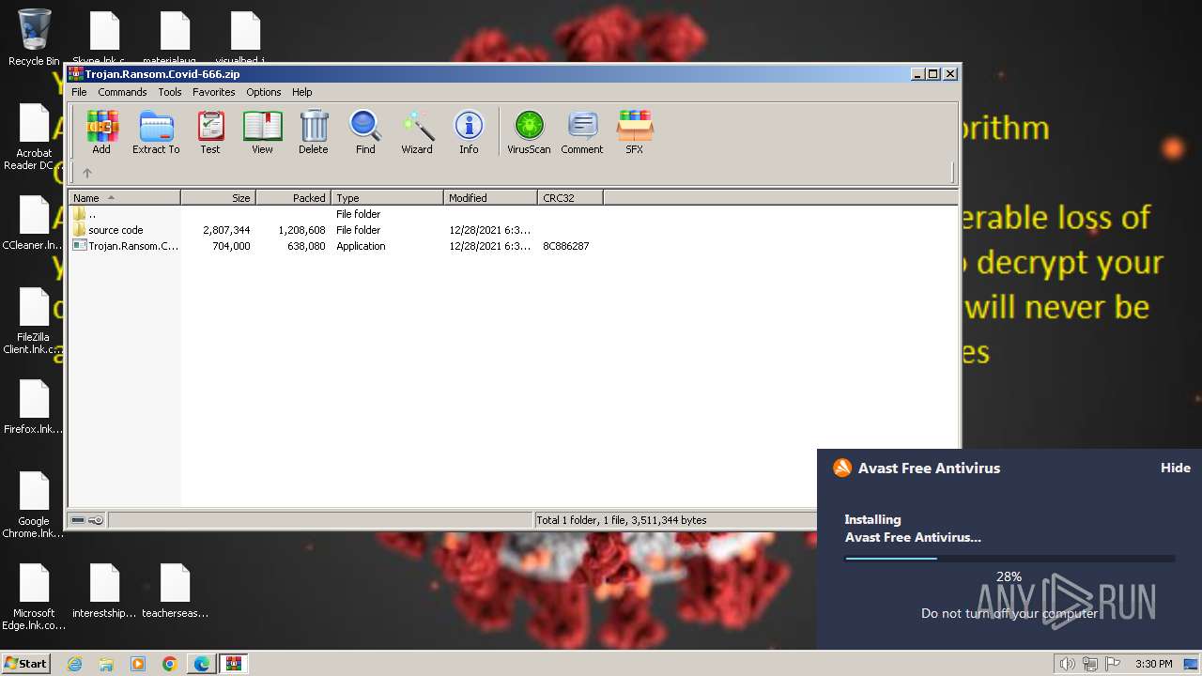Click the Delete trash can icon
This screenshot has width=1202, height=676.
tap(314, 132)
